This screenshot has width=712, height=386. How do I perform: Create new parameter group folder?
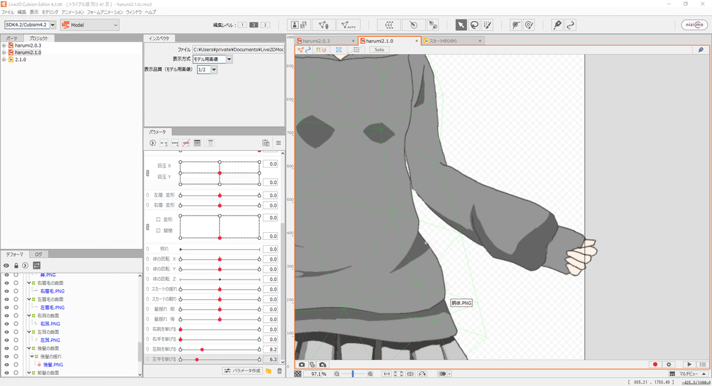click(268, 371)
